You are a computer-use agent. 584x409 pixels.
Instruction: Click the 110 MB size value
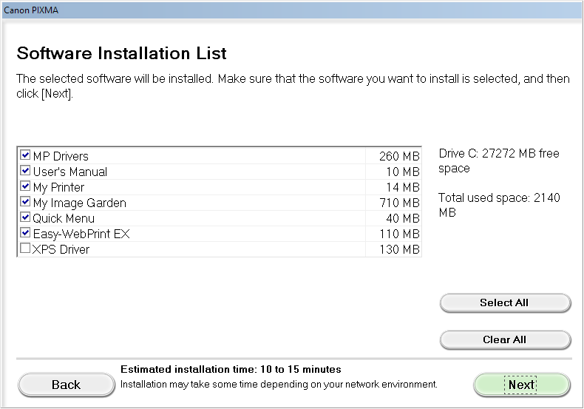399,234
